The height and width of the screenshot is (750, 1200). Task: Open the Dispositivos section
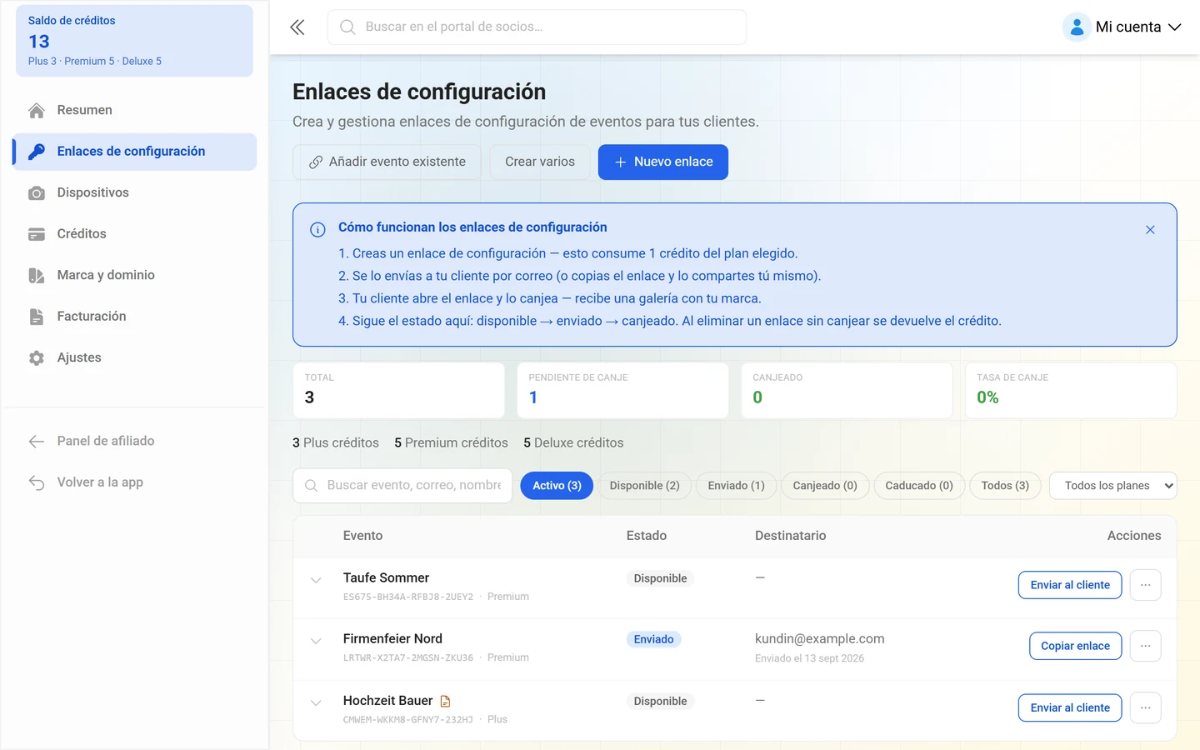click(135, 193)
